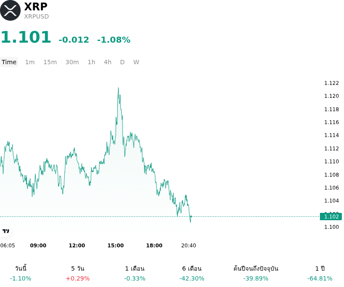The width and height of the screenshot is (344, 287).
Task: Open the XRP symbol title link
Action: click(36, 6)
